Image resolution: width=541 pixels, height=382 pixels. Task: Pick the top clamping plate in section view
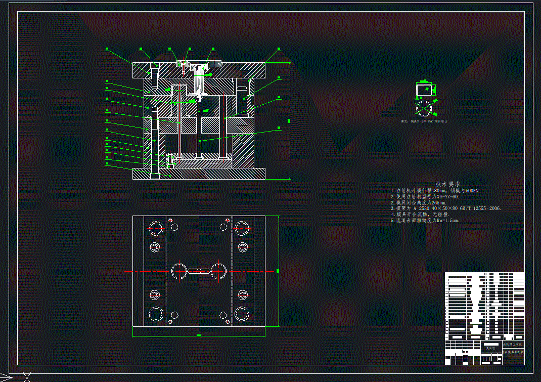199,70
